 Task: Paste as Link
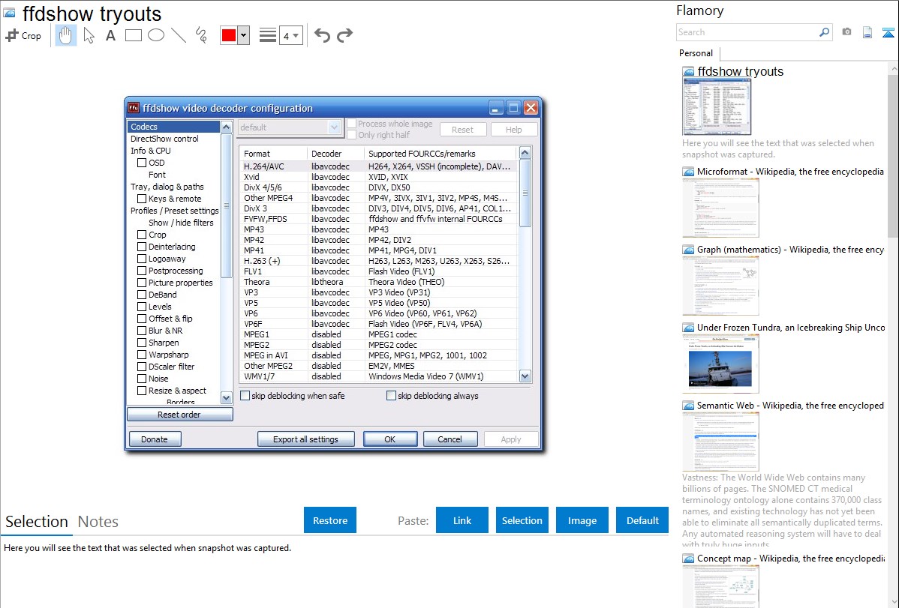click(462, 520)
